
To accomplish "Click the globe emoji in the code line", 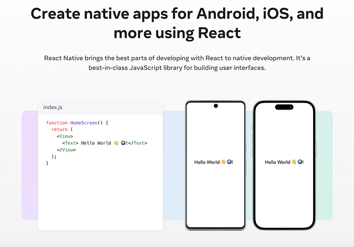I will click(123, 143).
